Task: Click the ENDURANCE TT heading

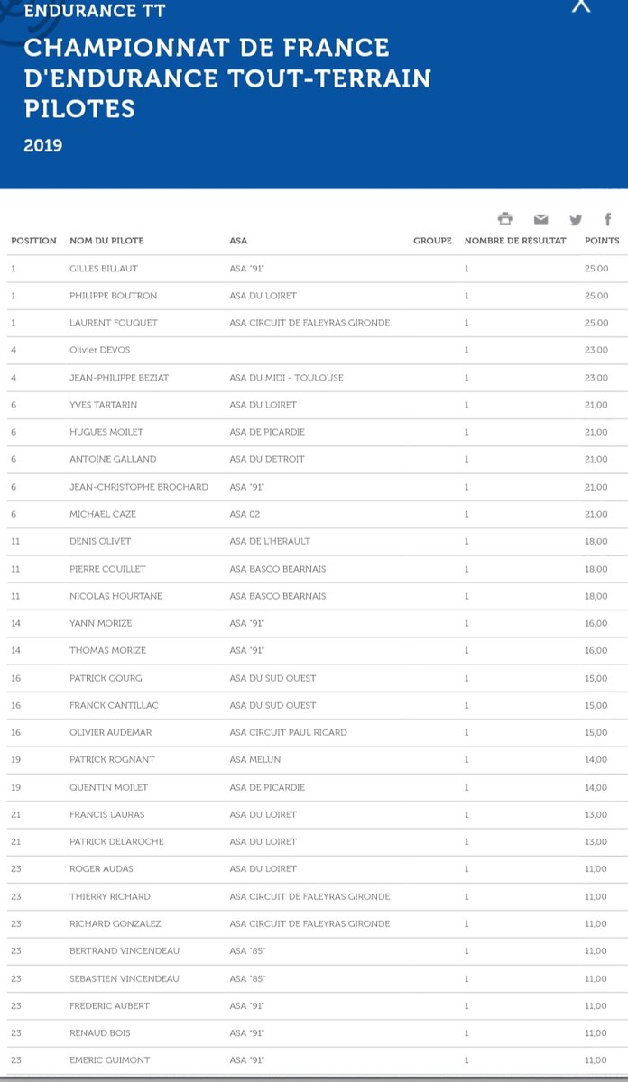Action: click(x=95, y=12)
